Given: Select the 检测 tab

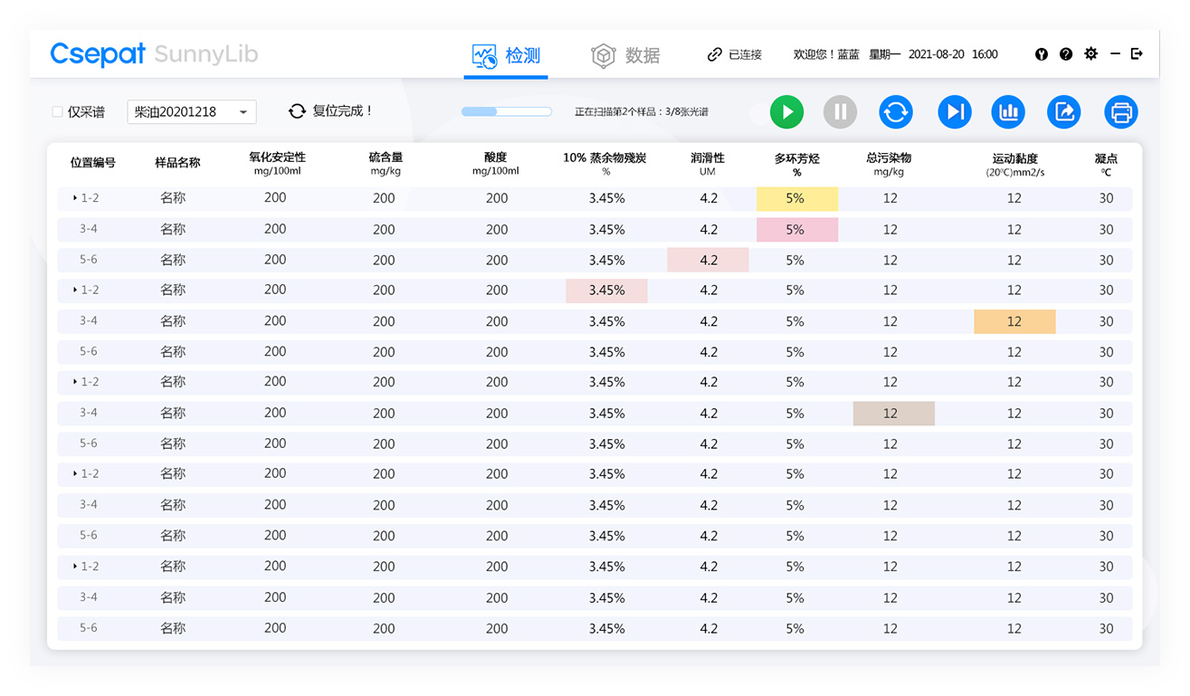Looking at the screenshot, I should [508, 54].
